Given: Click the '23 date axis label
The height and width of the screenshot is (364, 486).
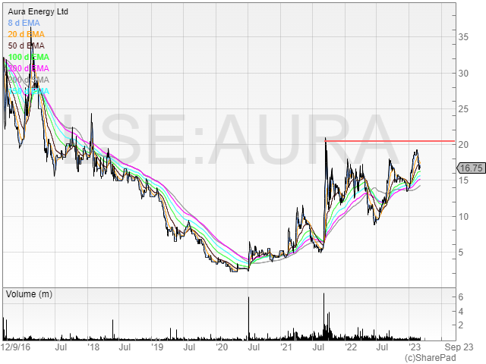Looking at the screenshot, I should click(x=415, y=347).
